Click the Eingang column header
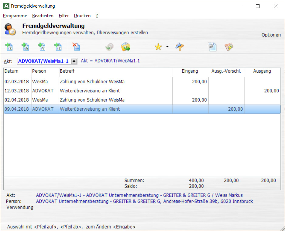The height and width of the screenshot is (231, 285). click(x=191, y=71)
